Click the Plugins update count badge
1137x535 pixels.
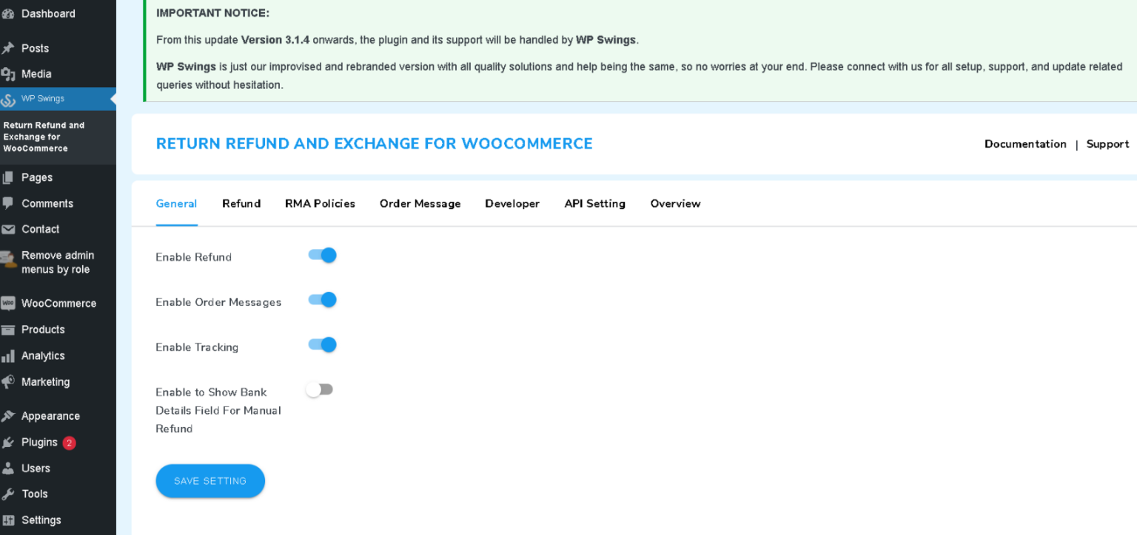pyautogui.click(x=69, y=443)
